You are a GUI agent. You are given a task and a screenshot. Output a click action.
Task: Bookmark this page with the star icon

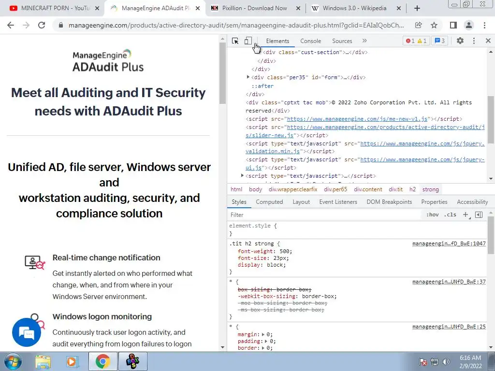pos(435,25)
